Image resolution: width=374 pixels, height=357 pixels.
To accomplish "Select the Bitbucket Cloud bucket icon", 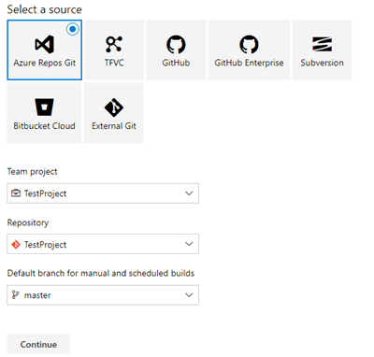I will (x=44, y=107).
